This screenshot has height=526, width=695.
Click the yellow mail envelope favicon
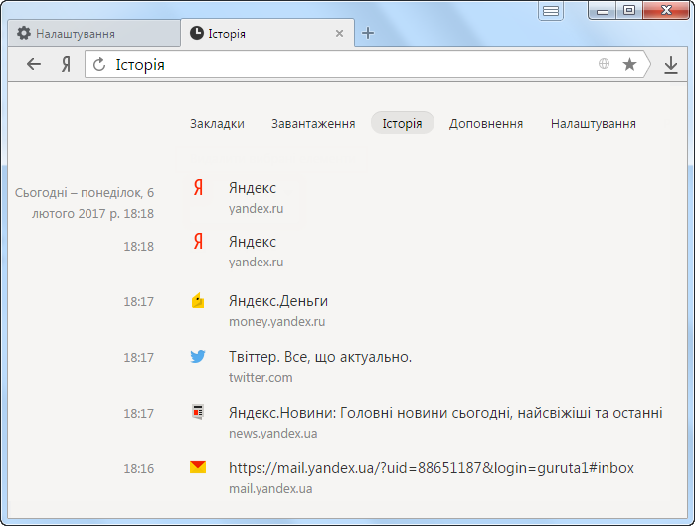coord(198,467)
